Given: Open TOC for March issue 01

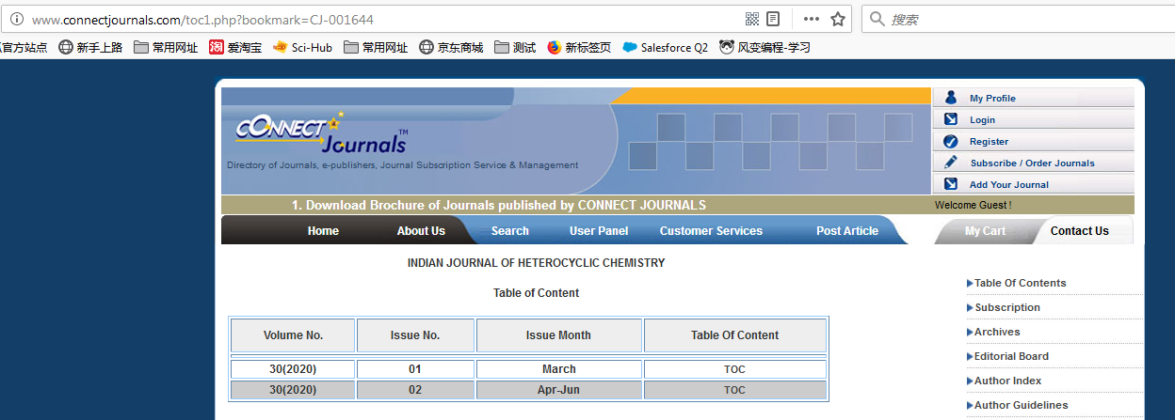Looking at the screenshot, I should 734,369.
